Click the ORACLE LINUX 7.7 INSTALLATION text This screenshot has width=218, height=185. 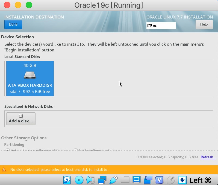pyautogui.click(x=180, y=17)
